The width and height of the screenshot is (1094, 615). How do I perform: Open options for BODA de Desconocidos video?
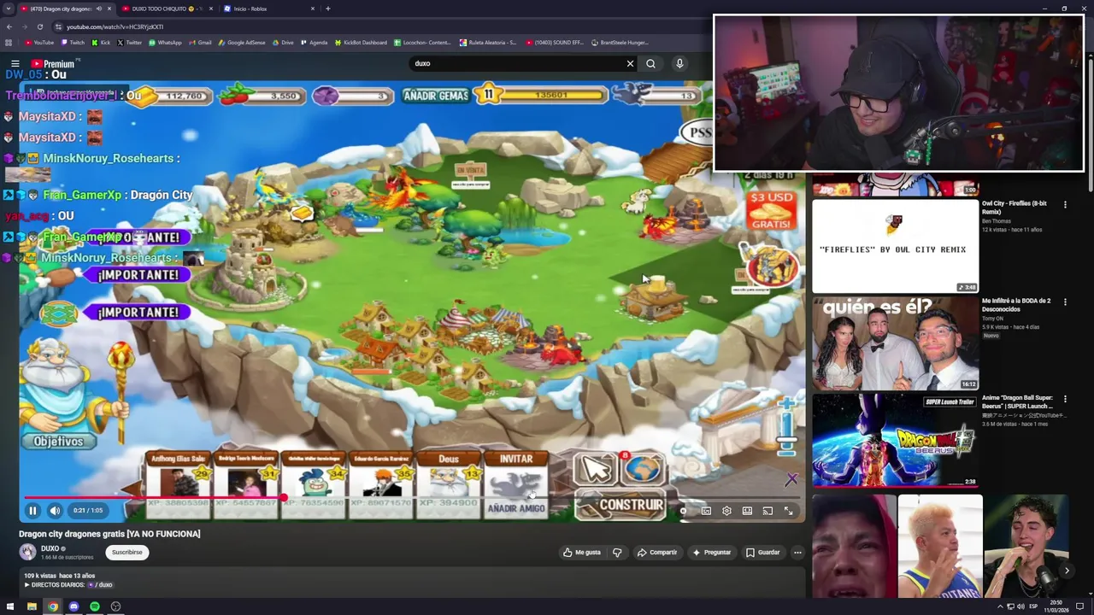(1065, 302)
